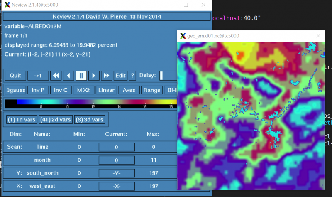The width and height of the screenshot is (332, 197).
Task: Open help with the question mark button
Action: point(132,75)
